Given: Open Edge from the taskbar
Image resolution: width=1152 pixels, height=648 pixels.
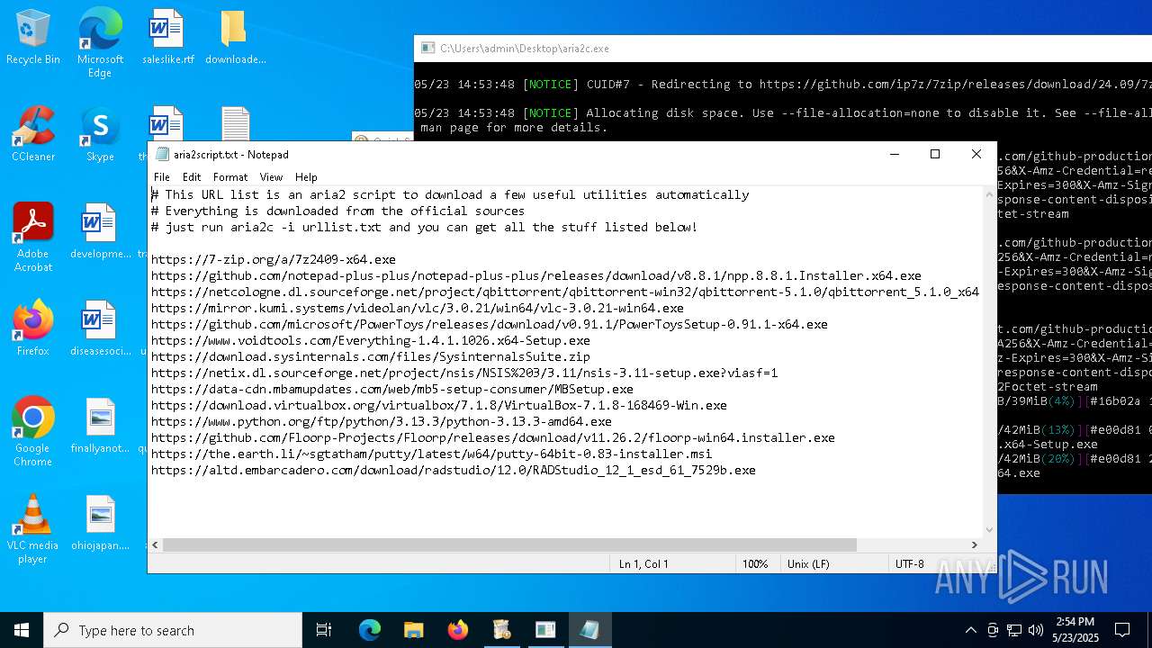Looking at the screenshot, I should click(x=370, y=630).
